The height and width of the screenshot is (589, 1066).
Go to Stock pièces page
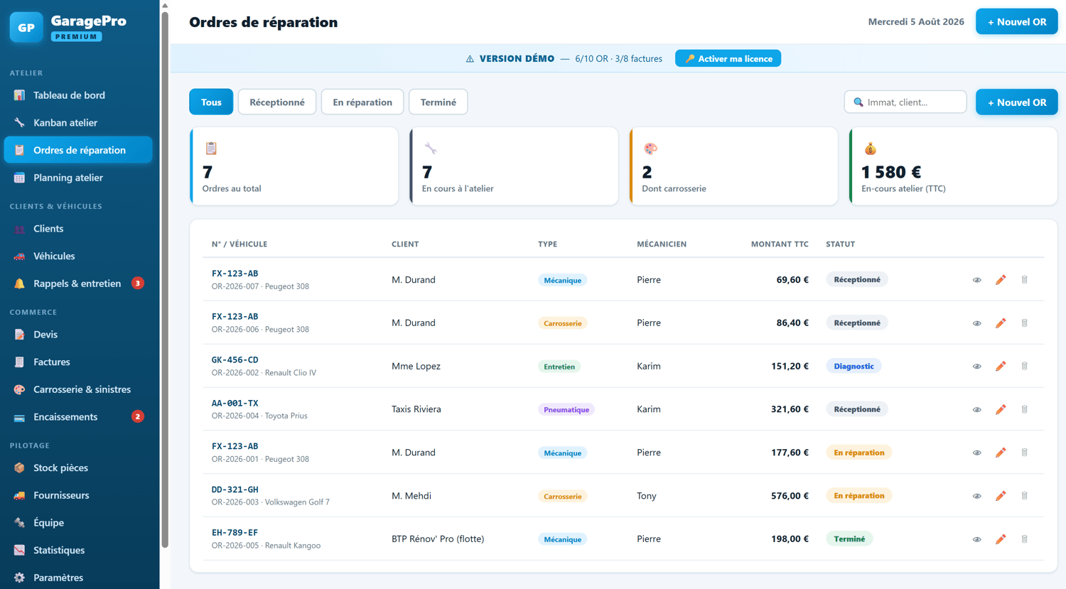click(78, 468)
